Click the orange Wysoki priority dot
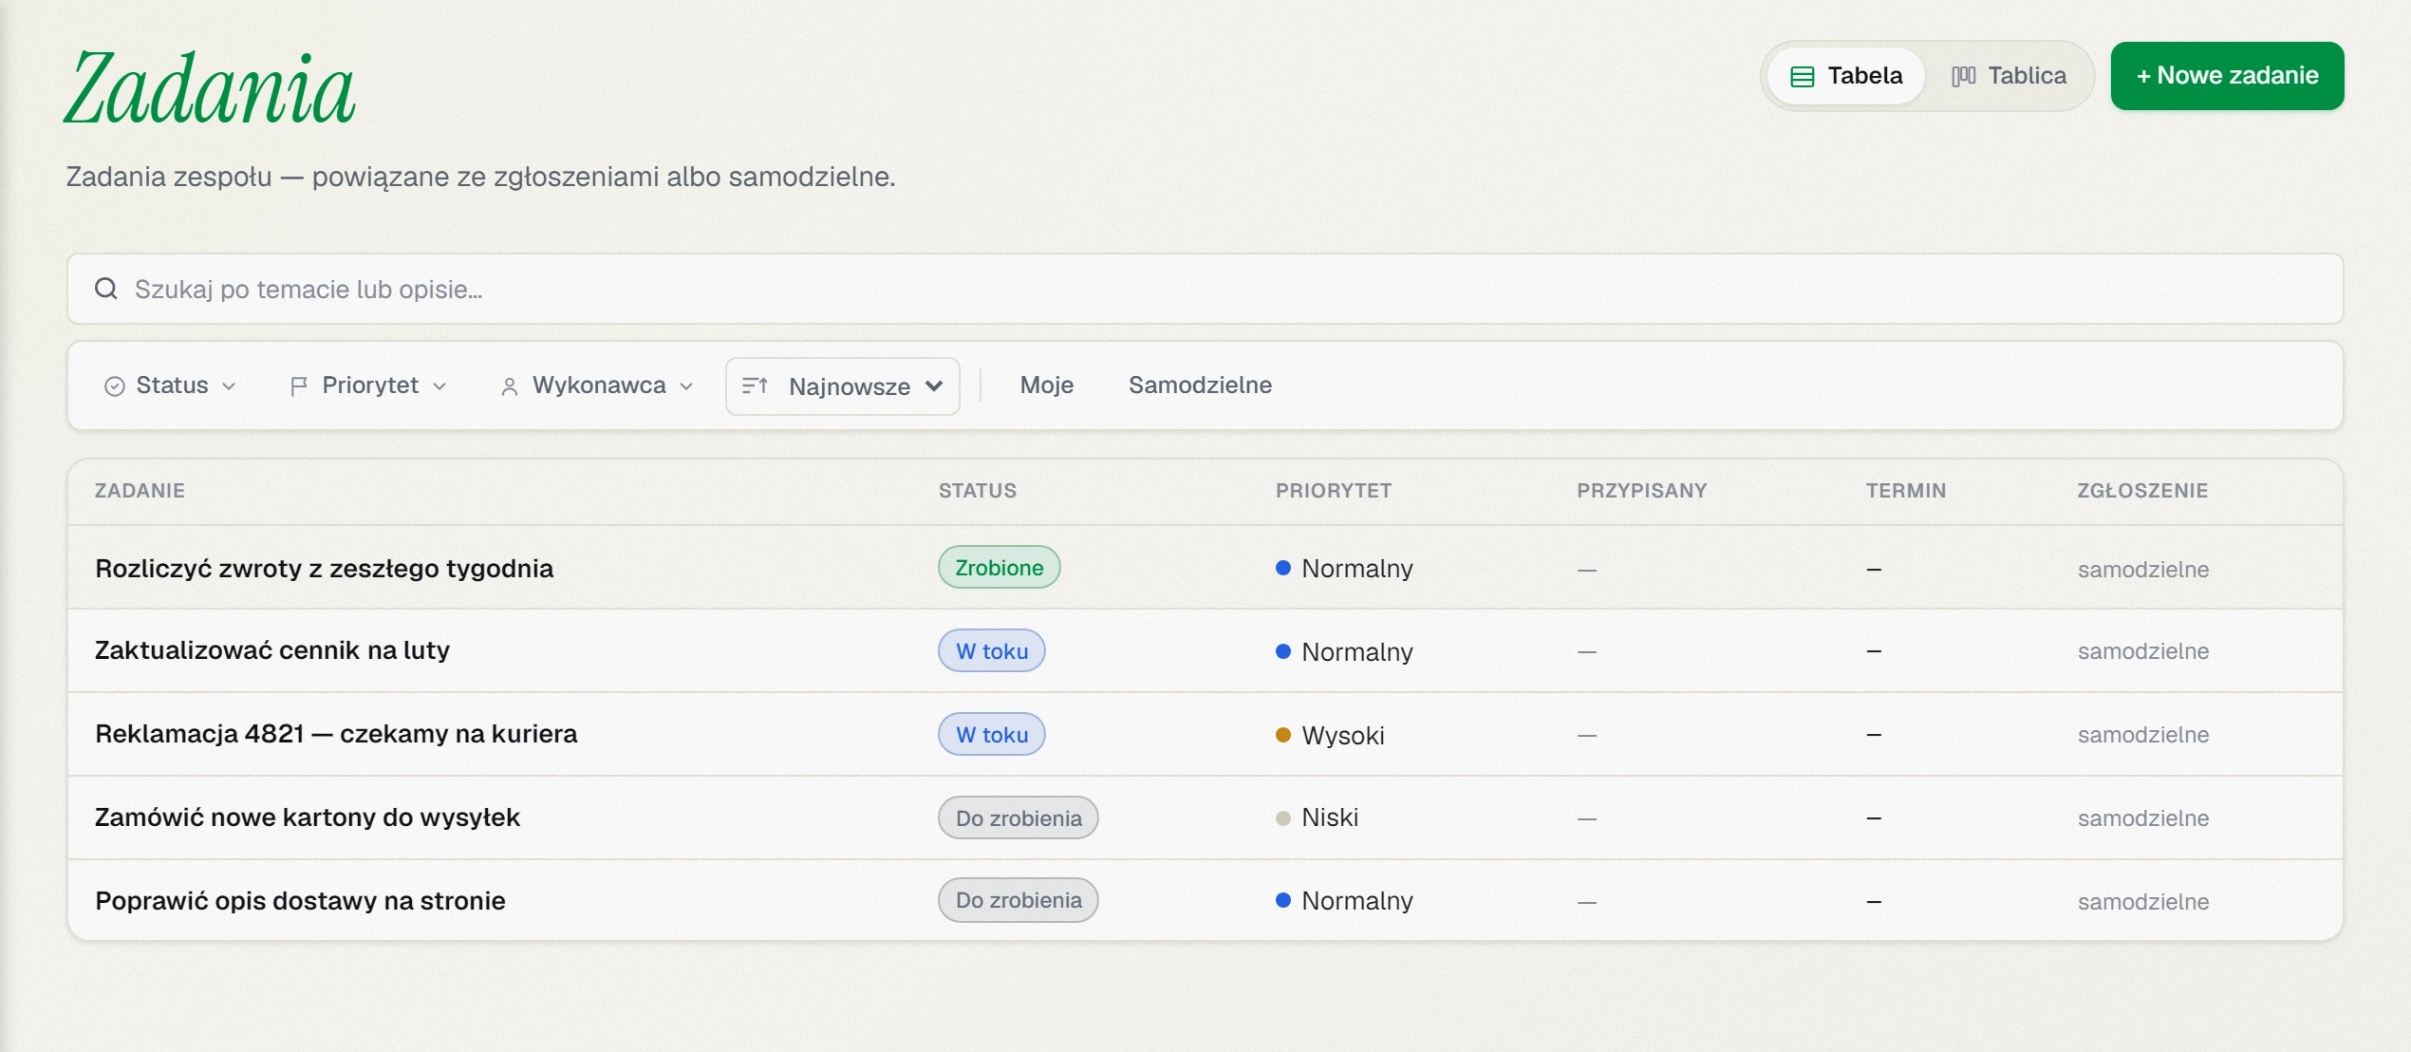This screenshot has height=1052, width=2411. coord(1282,734)
